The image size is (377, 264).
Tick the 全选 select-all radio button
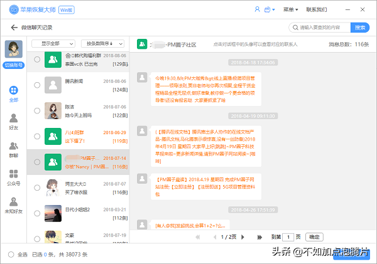[x=11, y=254]
